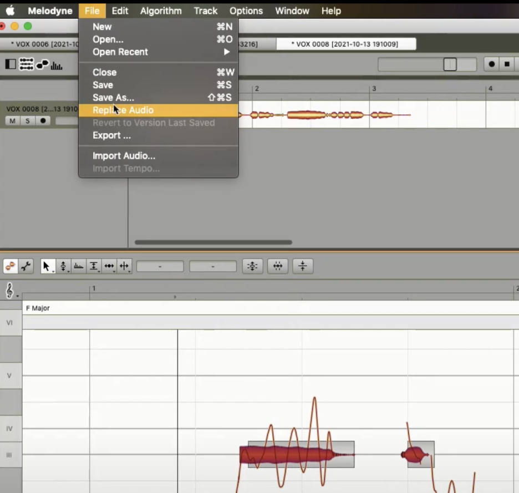Screen dimensions: 519x493
Task: Open the sound editor spectrum icon
Action: pyautogui.click(x=56, y=65)
